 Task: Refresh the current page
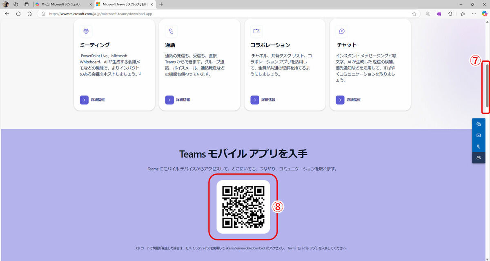pos(18,13)
